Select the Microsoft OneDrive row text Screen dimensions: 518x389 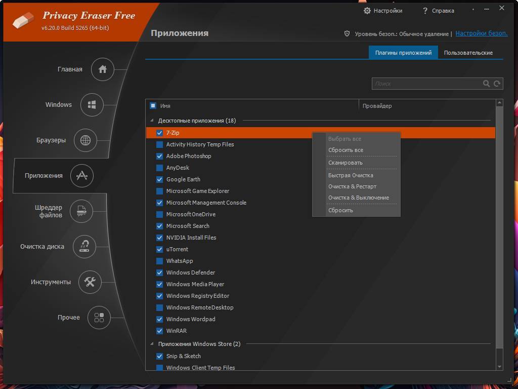191,214
